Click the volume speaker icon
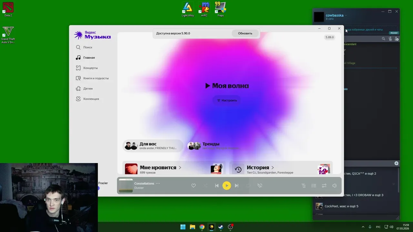The height and width of the screenshot is (232, 413). point(335,186)
